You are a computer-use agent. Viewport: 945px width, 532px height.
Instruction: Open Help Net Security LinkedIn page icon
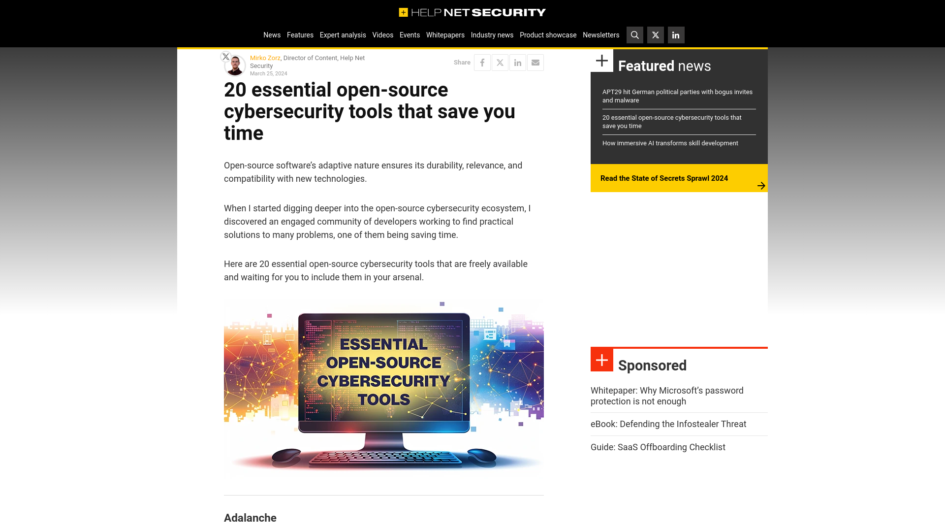676,35
